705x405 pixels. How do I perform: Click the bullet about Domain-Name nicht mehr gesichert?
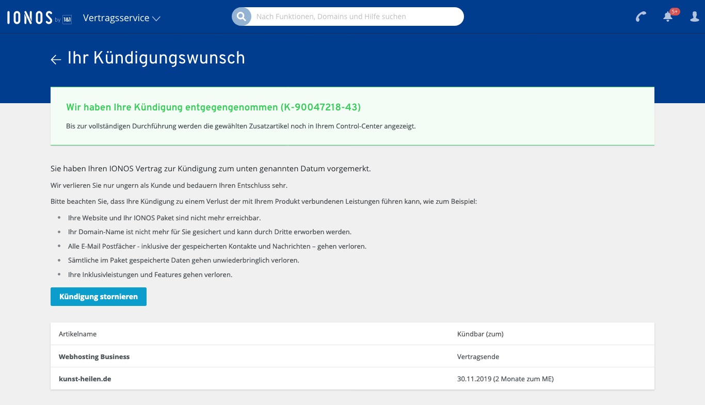point(210,232)
